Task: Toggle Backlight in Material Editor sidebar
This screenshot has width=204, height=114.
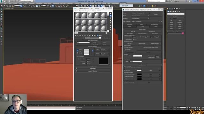Action: (x=111, y=16)
